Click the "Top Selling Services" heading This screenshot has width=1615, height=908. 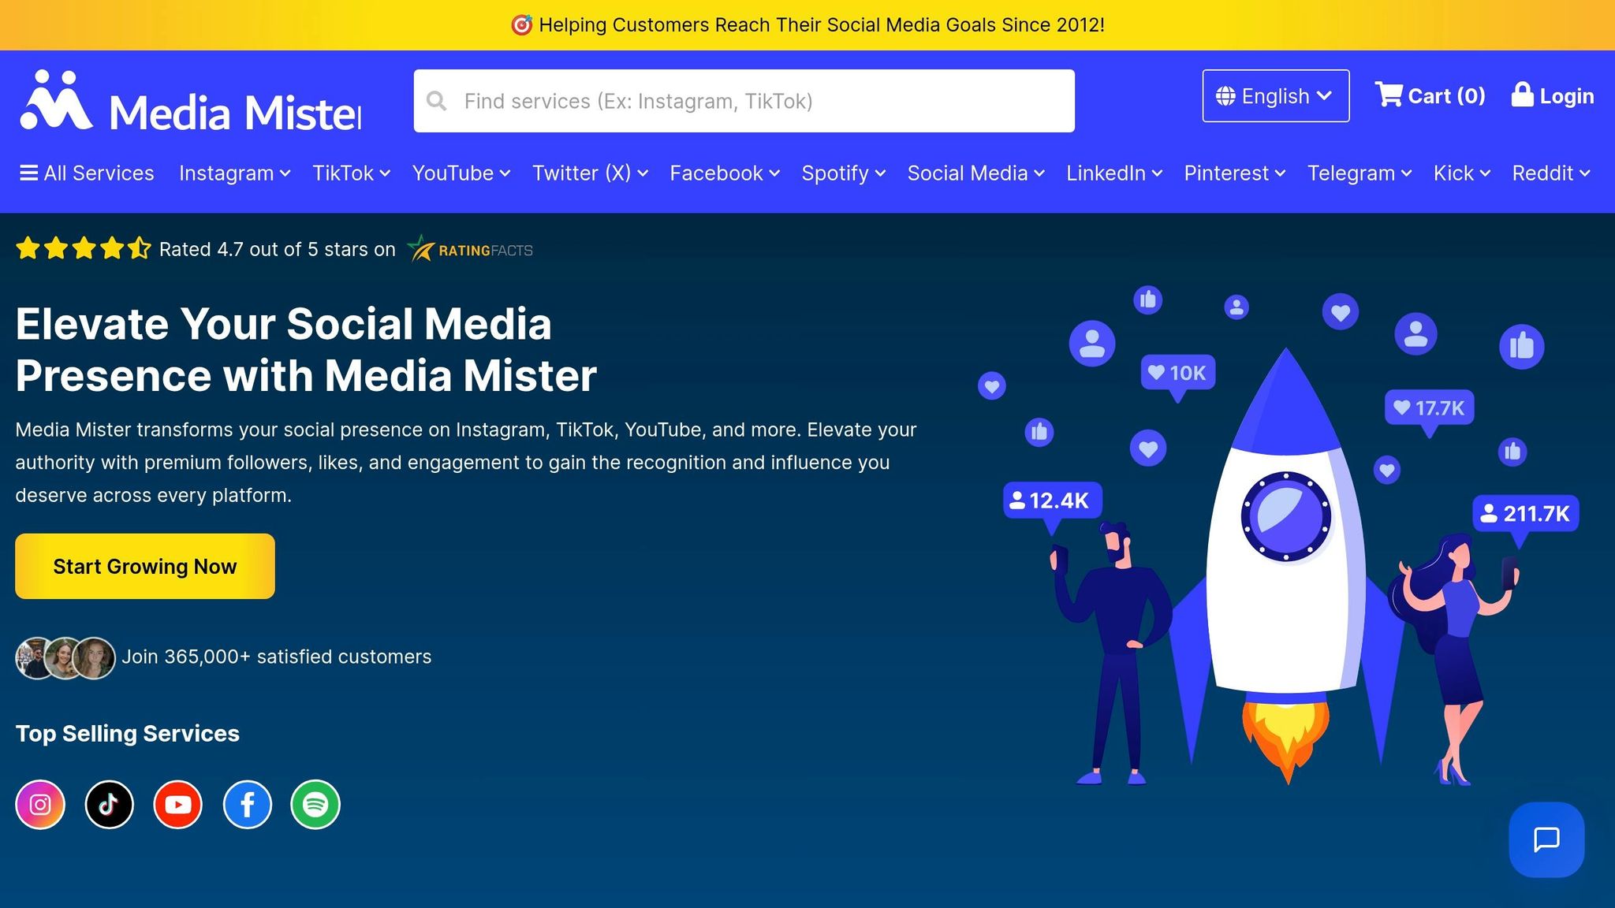coord(128,733)
